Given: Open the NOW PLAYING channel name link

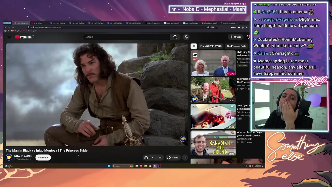Looking at the screenshot, I should (x=23, y=156).
